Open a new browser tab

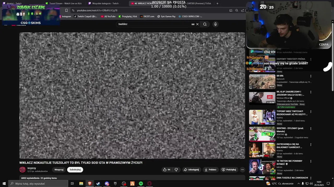[x=217, y=3]
